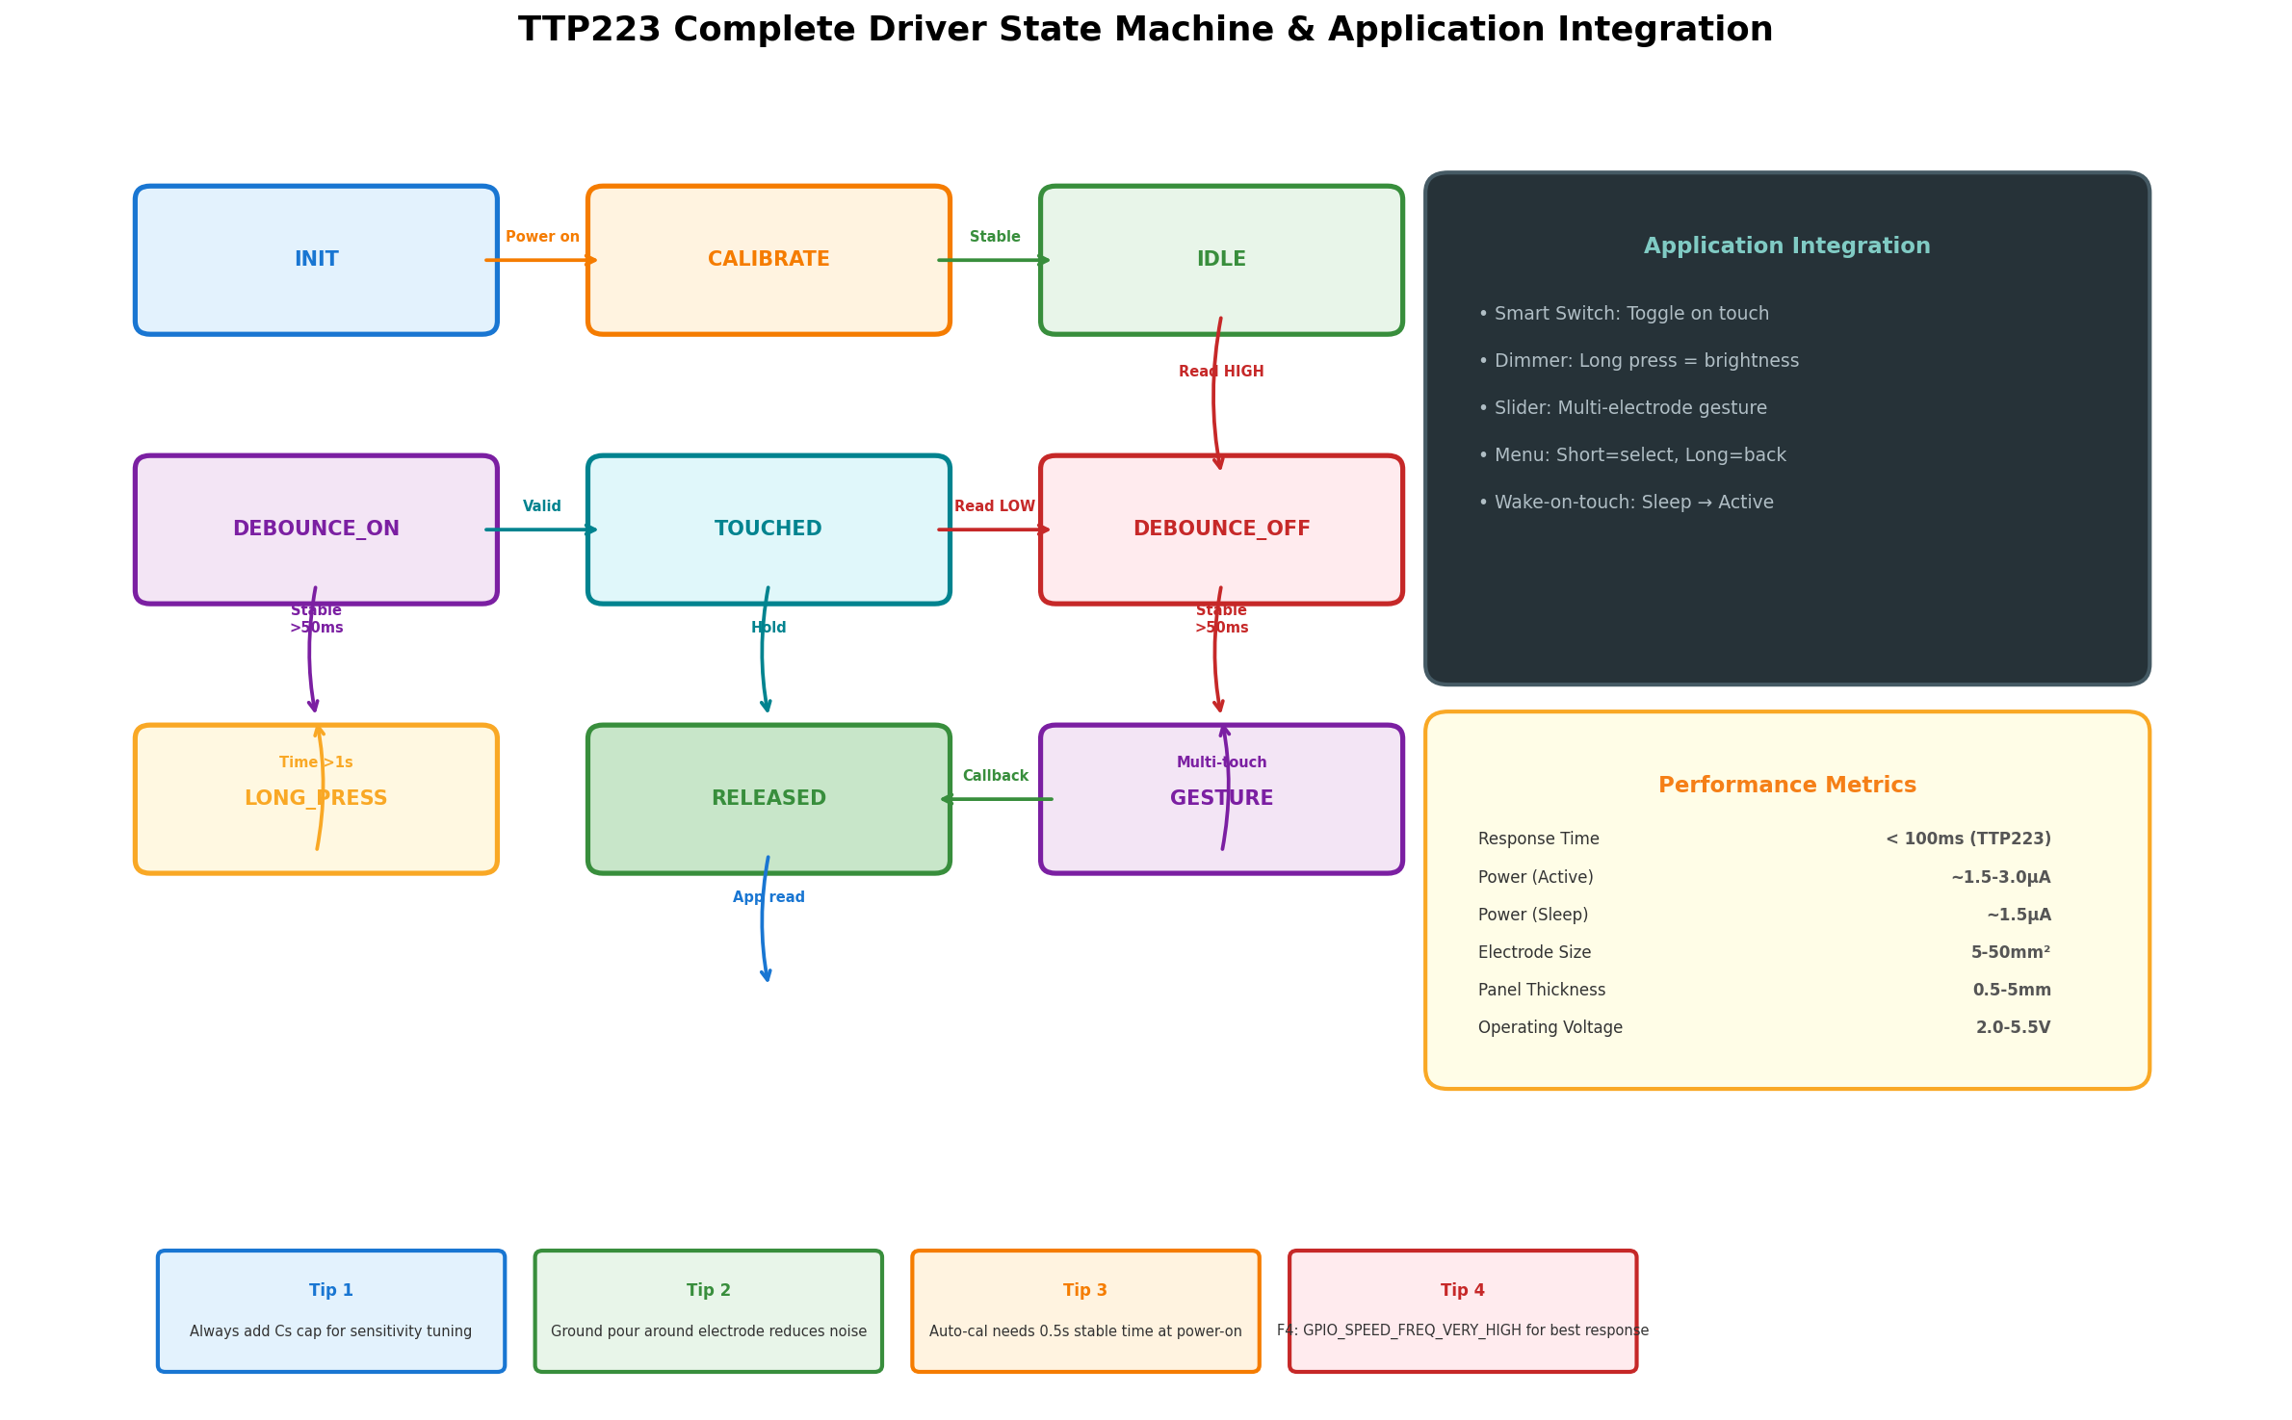Click 'F4: GPIO_SPEED_FREQ_VERY_HIGH' tip text
The image size is (2292, 1420).
coord(1463,1330)
